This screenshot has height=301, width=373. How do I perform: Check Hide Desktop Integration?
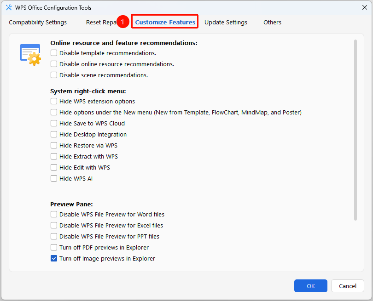(54, 134)
